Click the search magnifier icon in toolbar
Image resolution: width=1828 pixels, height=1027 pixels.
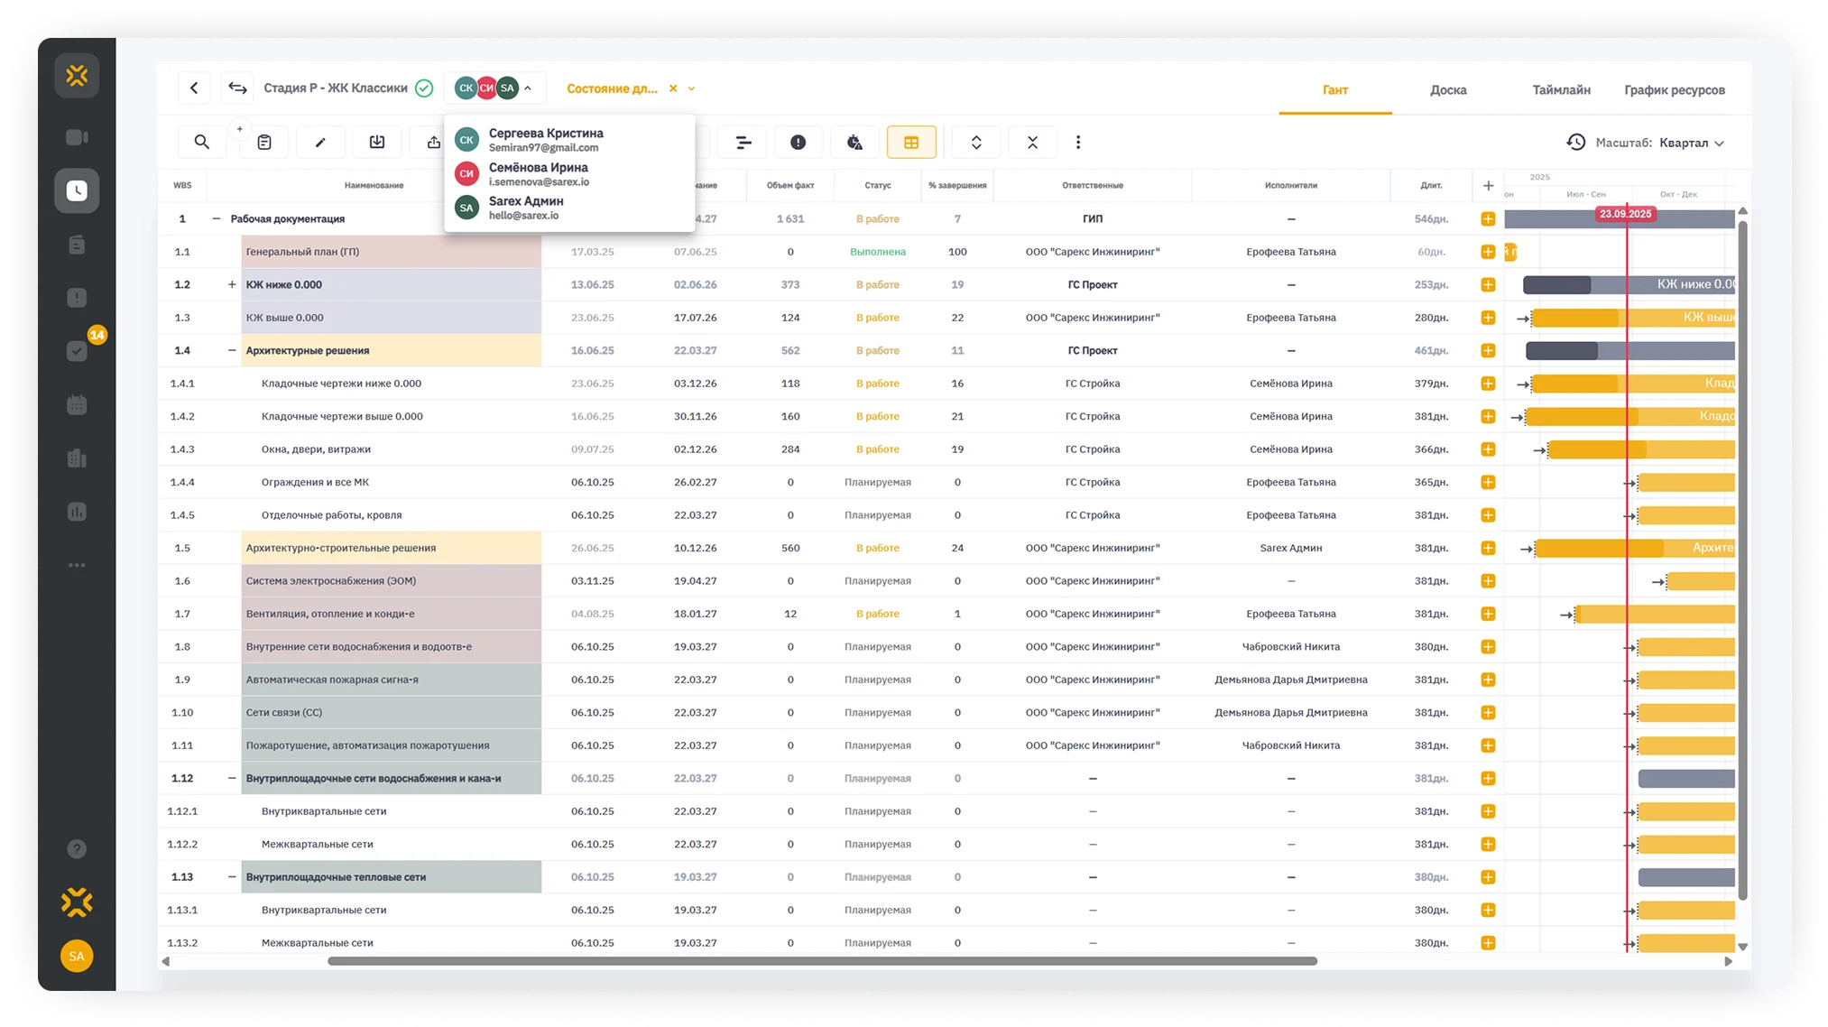tap(201, 143)
